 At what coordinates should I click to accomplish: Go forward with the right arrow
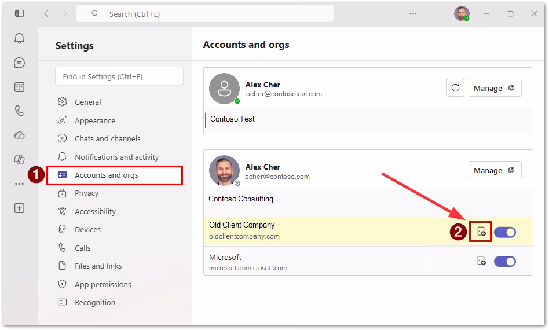click(x=65, y=14)
